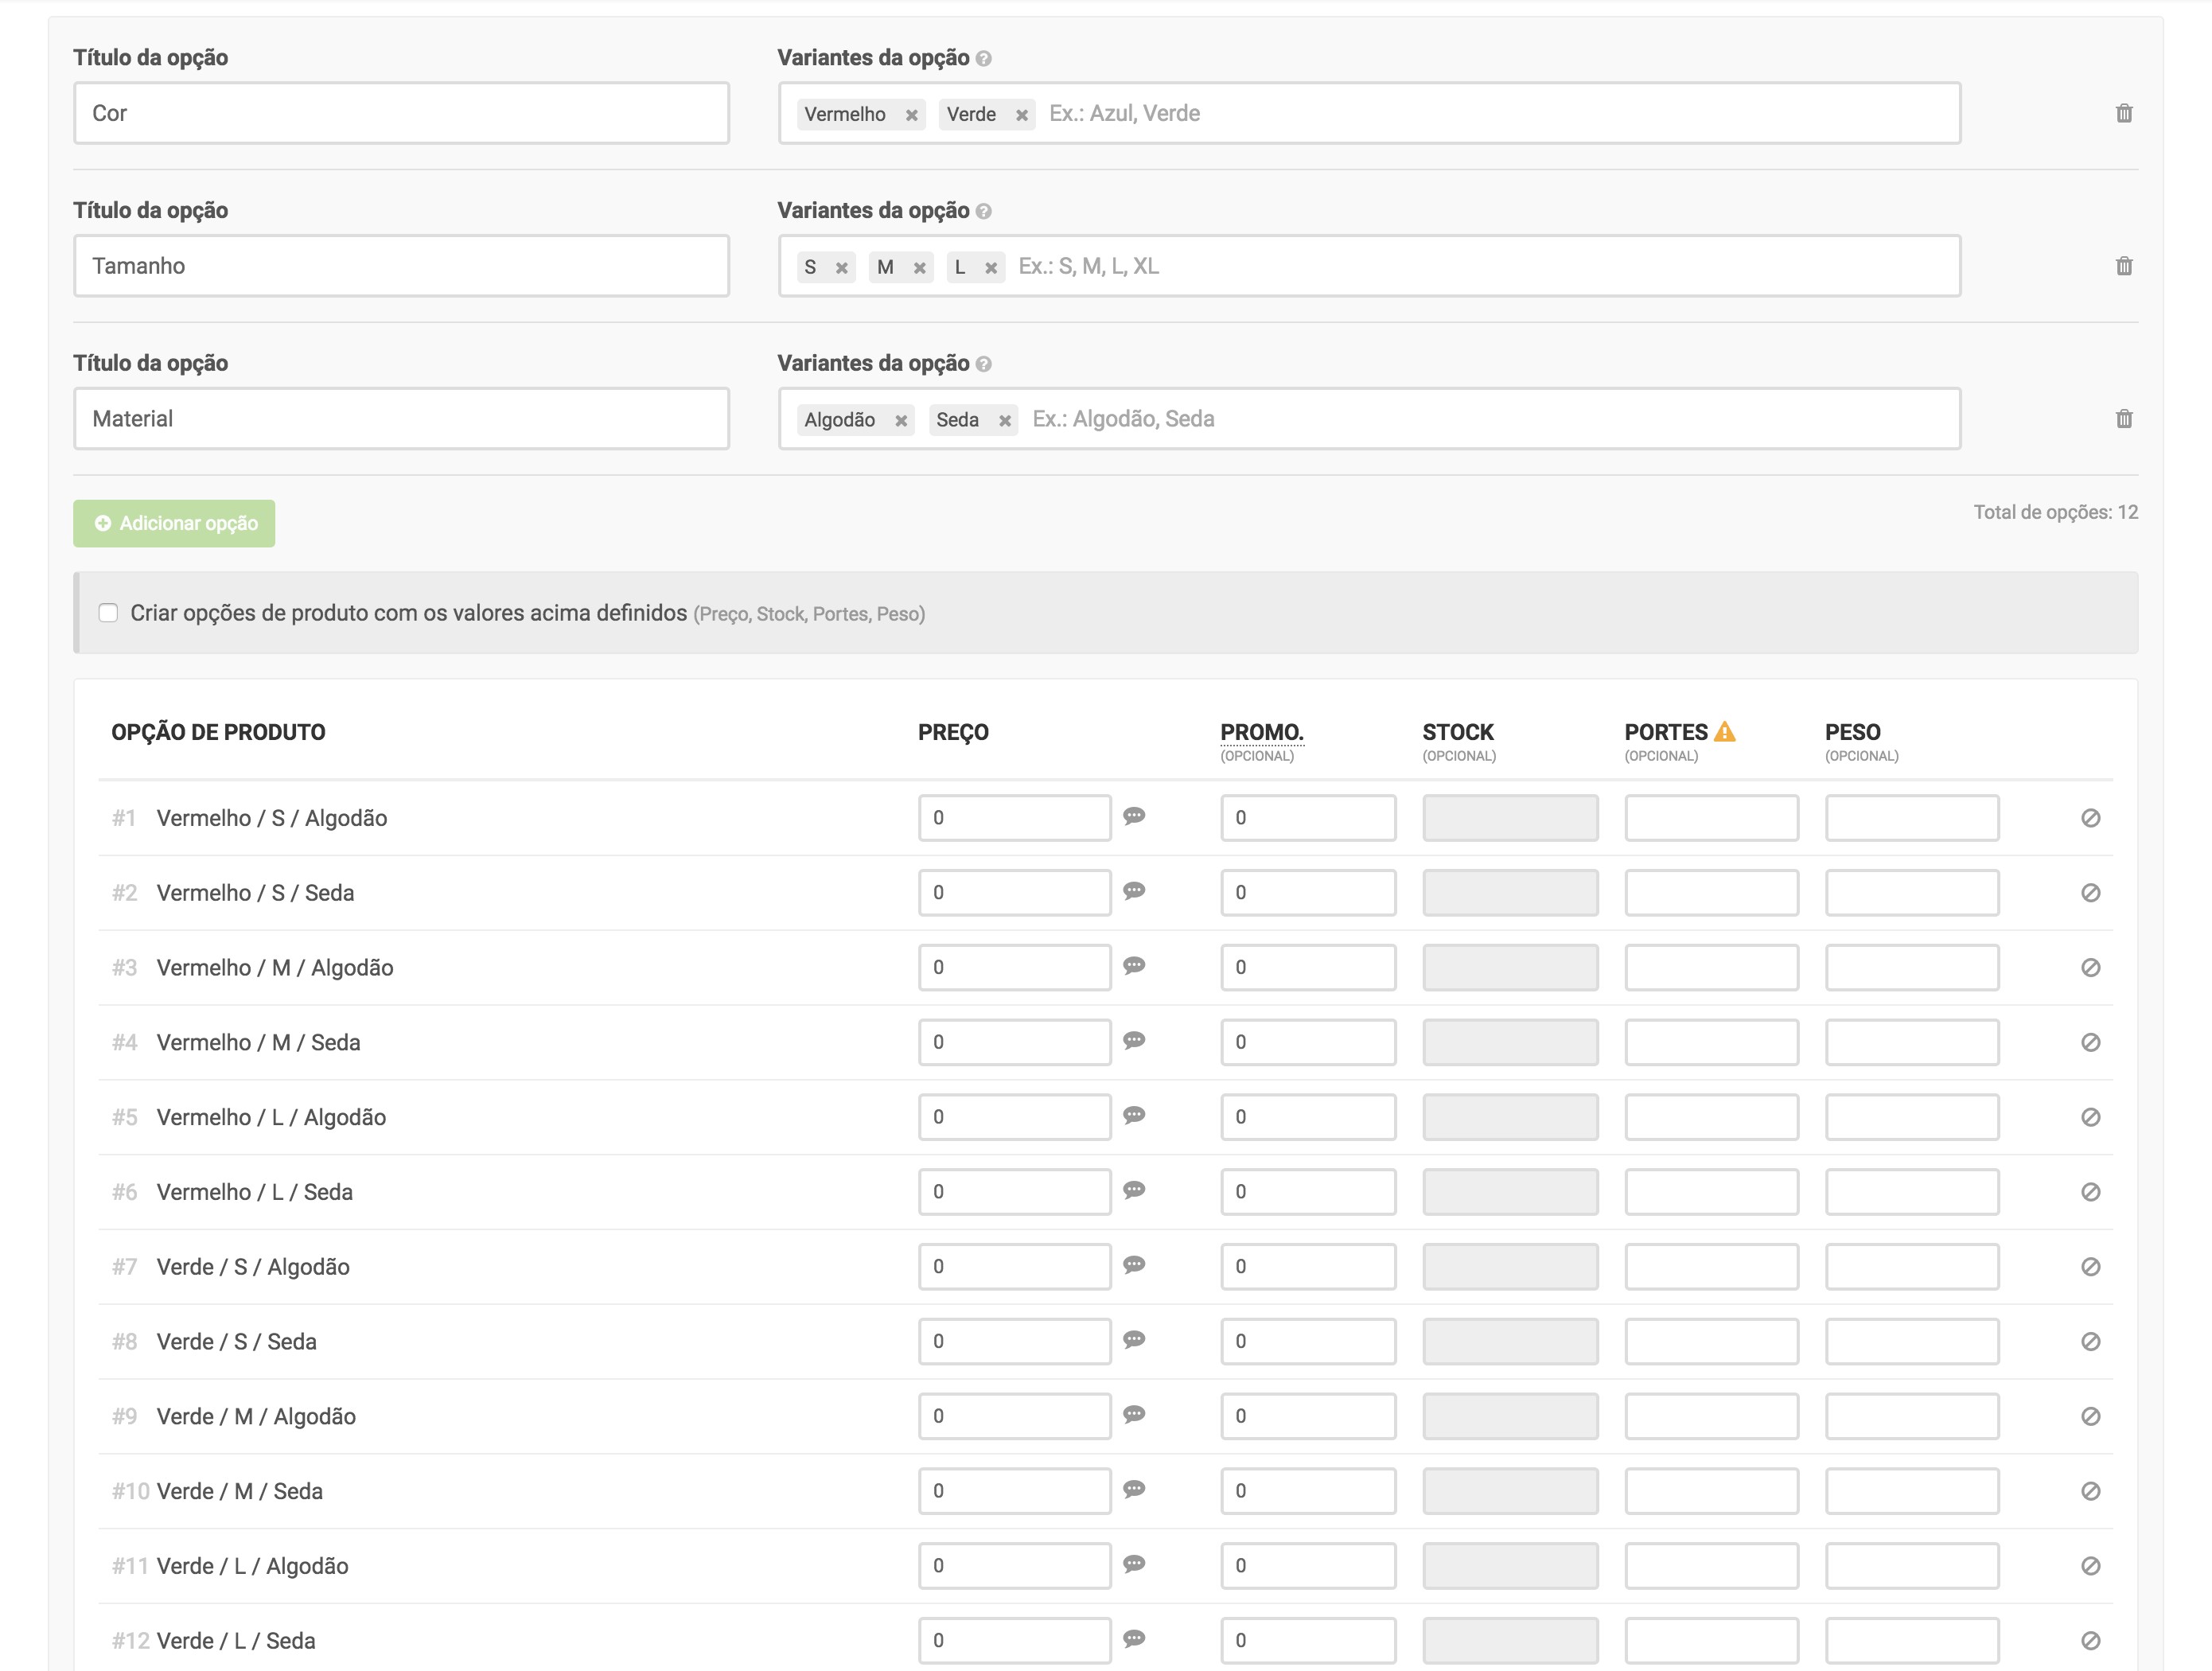
Task: Disable product option #1 Vermelho / S / Algodão
Action: tap(2090, 818)
